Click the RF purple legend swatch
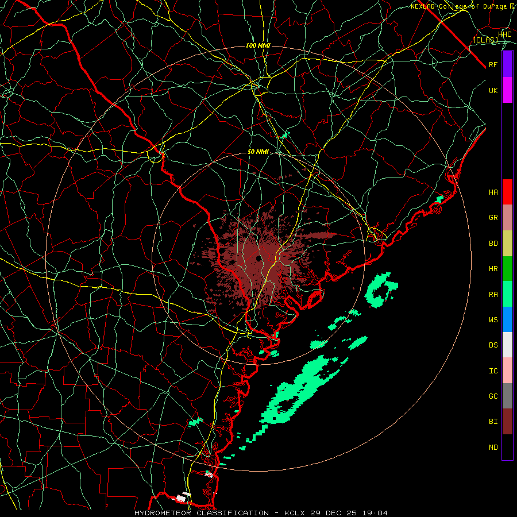 coord(507,64)
